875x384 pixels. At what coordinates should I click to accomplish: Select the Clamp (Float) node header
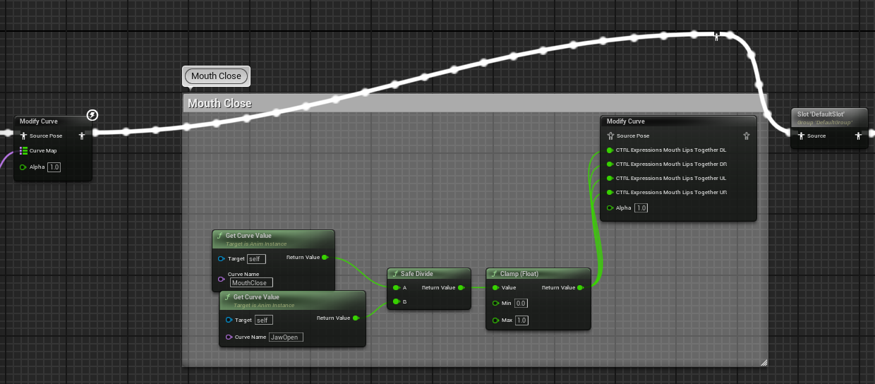pyautogui.click(x=538, y=274)
